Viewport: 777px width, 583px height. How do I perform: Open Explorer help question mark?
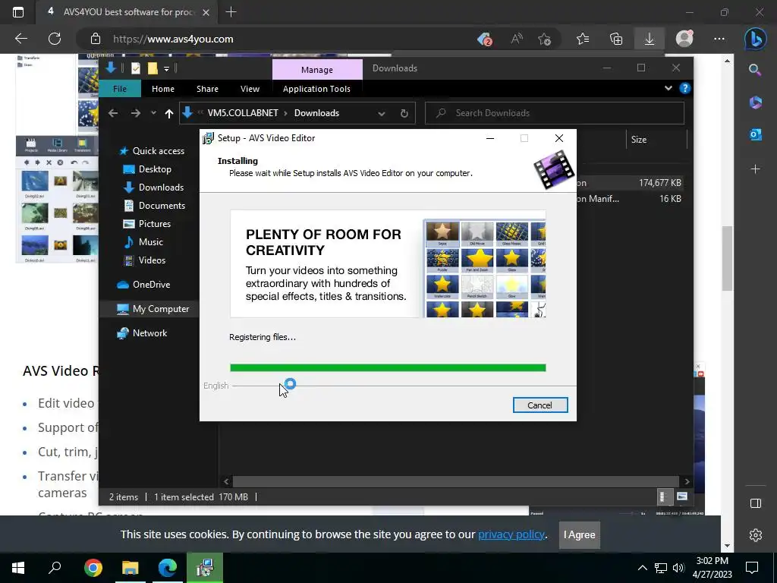[685, 88]
